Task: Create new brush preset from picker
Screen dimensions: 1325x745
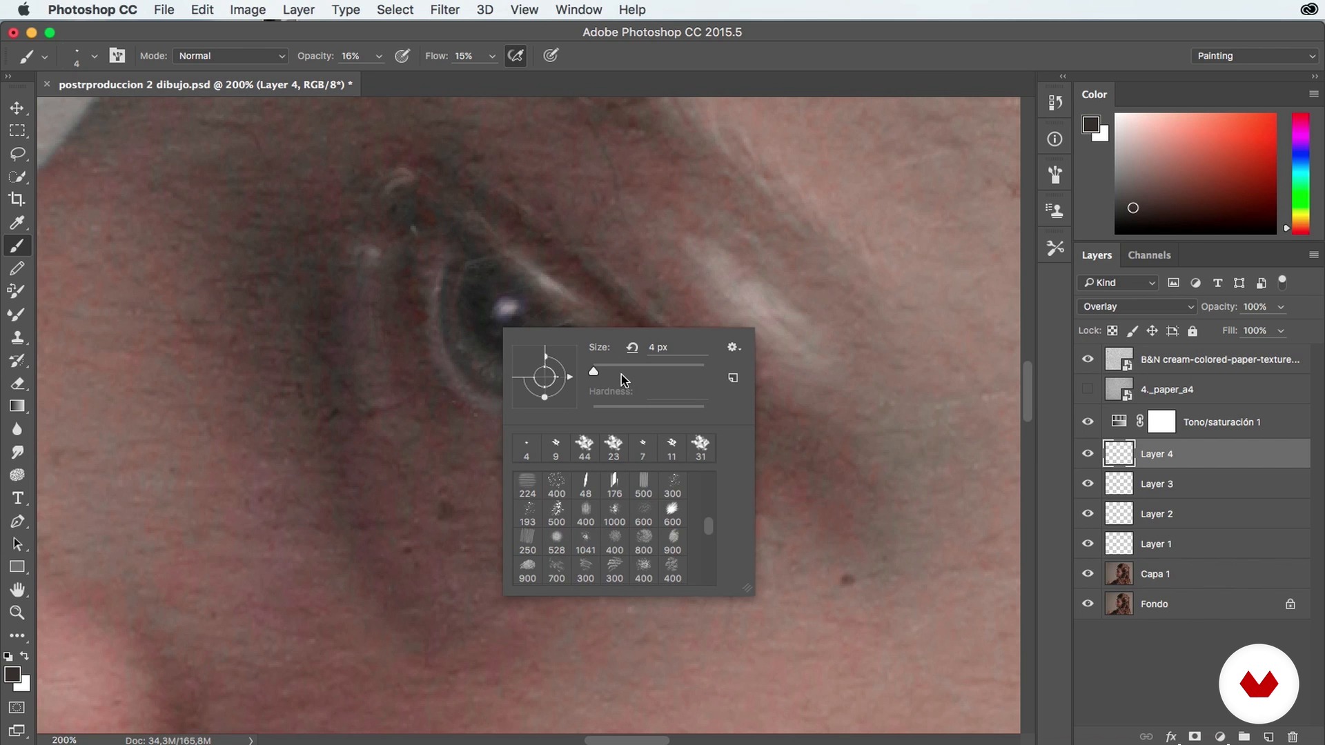Action: (x=733, y=378)
